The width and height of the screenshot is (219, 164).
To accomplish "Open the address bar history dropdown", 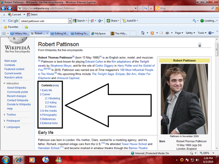I will tap(136, 8).
